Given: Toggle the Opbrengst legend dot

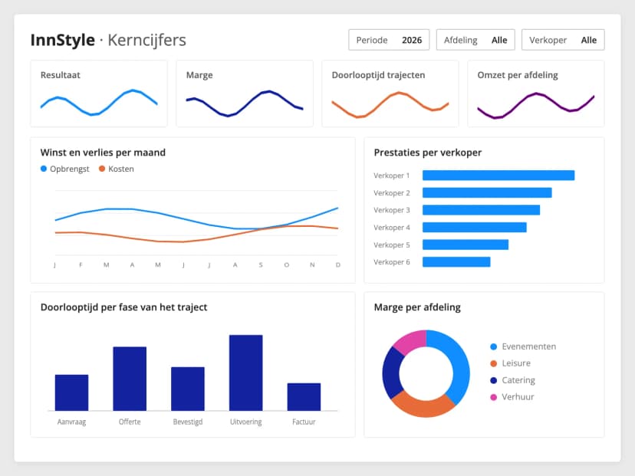Looking at the screenshot, I should coord(44,169).
